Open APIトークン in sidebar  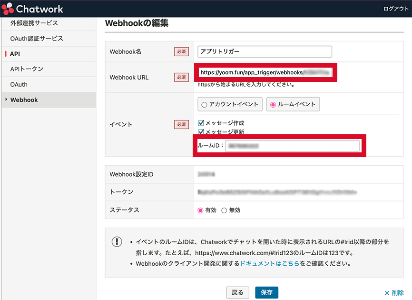[x=27, y=69]
